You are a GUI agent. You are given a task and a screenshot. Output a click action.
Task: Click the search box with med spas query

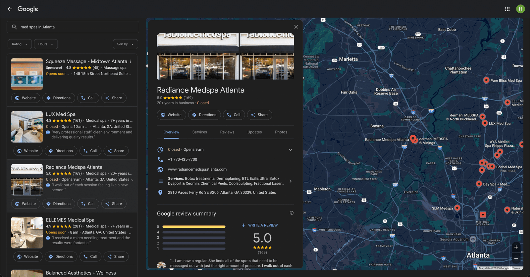[x=73, y=27]
